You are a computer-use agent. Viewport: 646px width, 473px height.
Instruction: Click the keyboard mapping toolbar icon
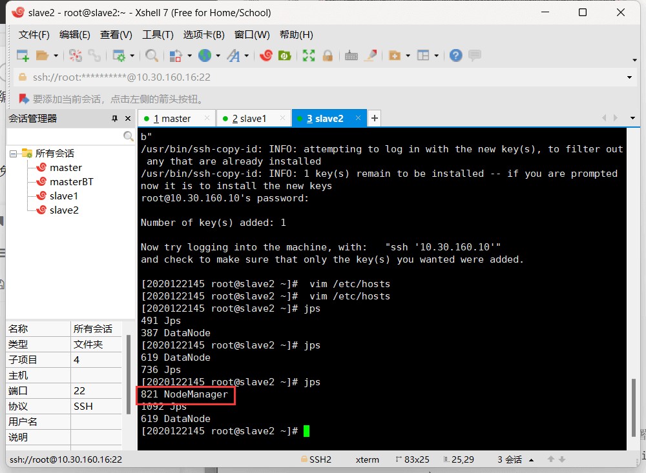351,56
